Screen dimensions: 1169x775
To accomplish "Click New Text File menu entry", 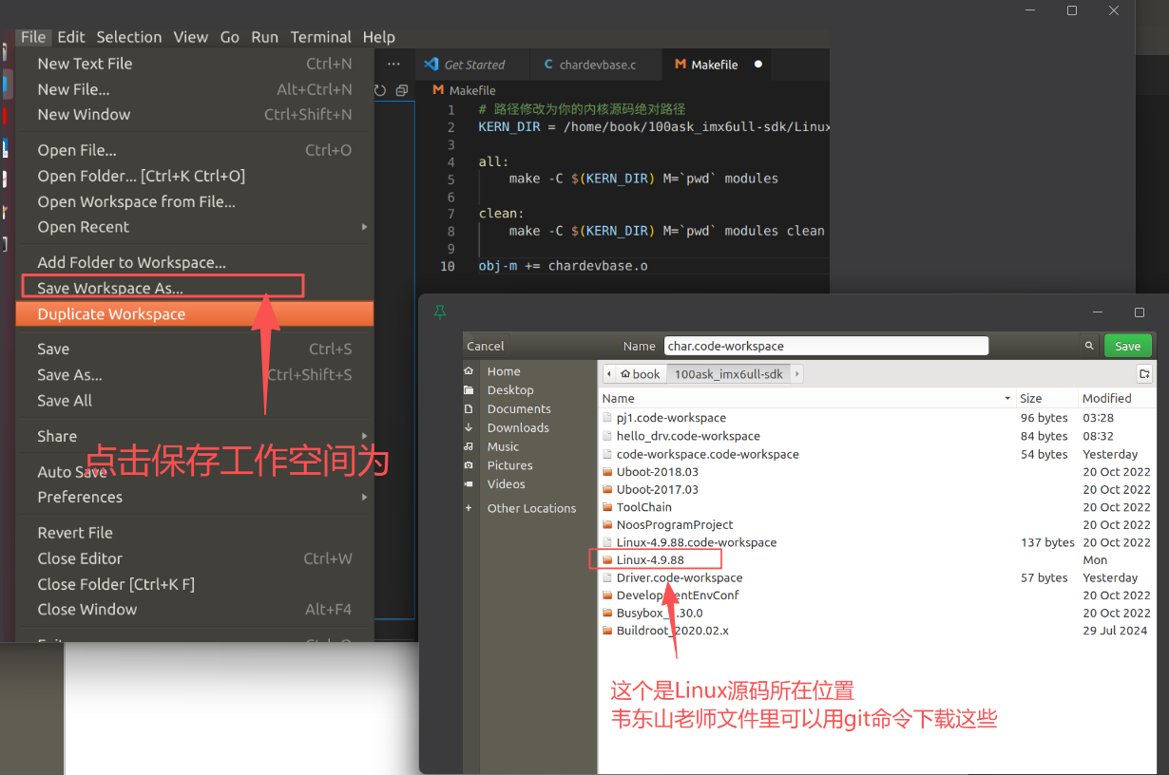I will [194, 64].
